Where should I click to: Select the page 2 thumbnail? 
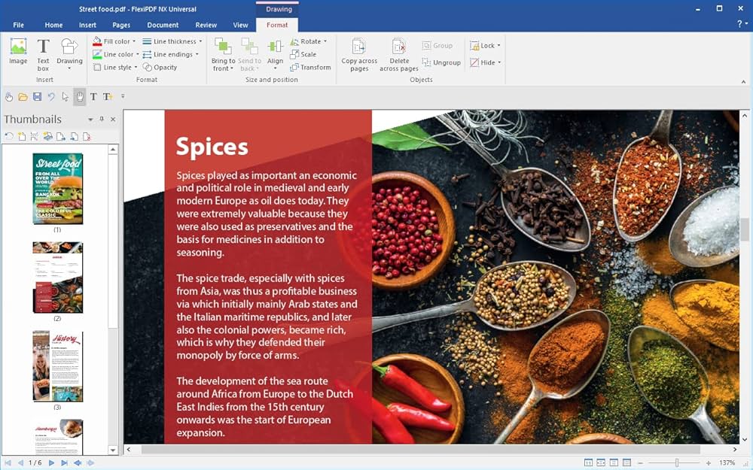(58, 277)
